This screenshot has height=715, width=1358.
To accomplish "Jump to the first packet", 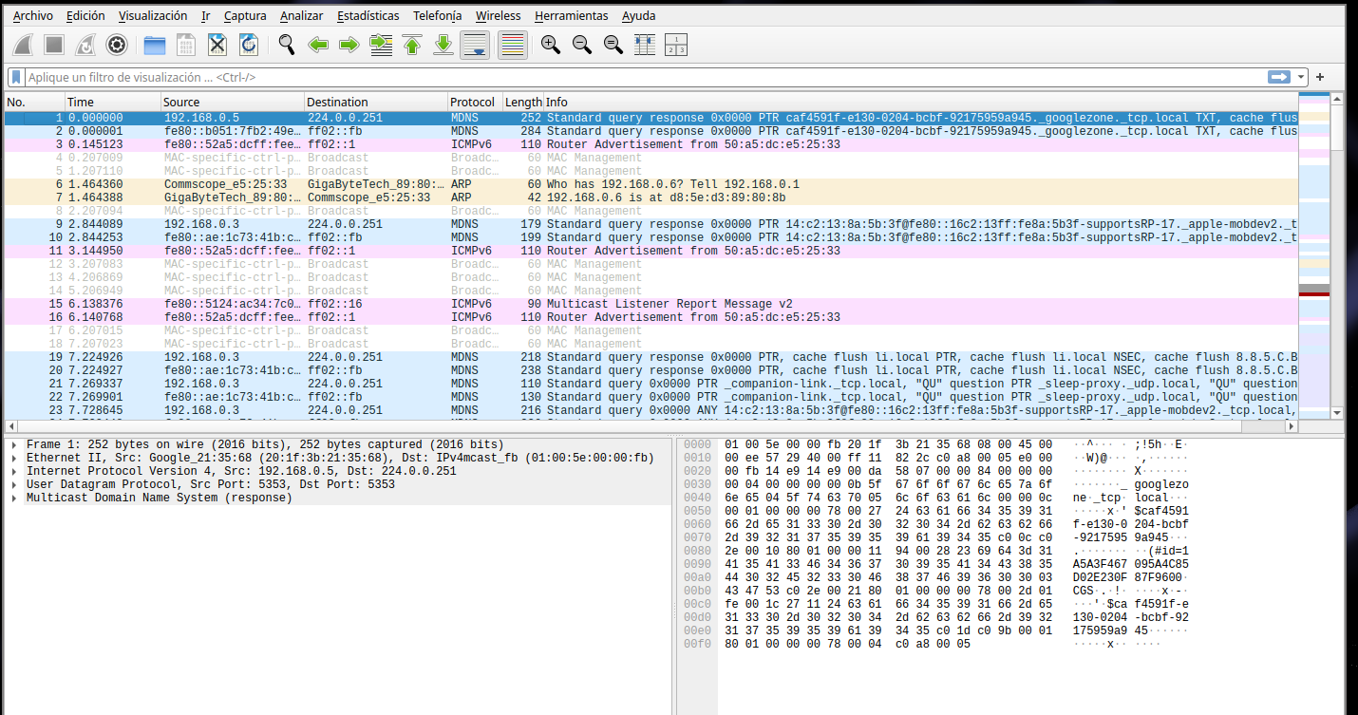I will tap(412, 45).
